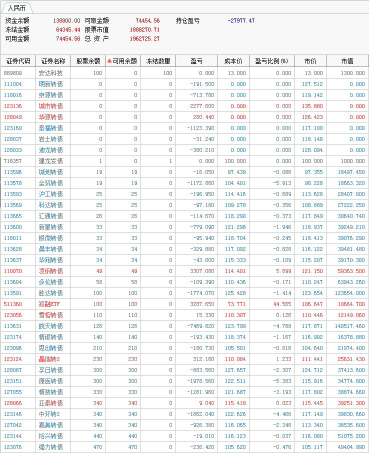Screen dimensions: 369x453
Task: Select the 精装转债 row name
Action: (x=50, y=392)
